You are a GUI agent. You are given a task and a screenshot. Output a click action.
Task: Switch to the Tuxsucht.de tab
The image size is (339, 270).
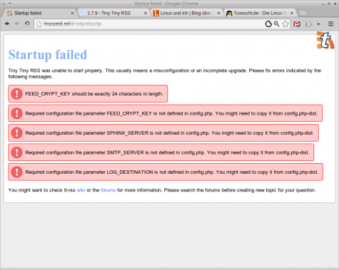(260, 13)
